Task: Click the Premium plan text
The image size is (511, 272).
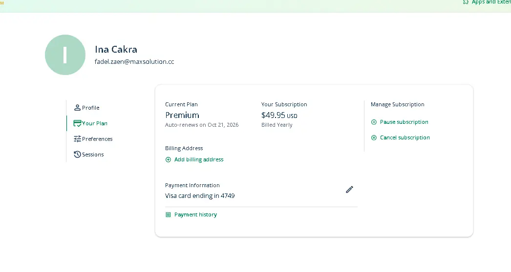Action: tap(182, 115)
